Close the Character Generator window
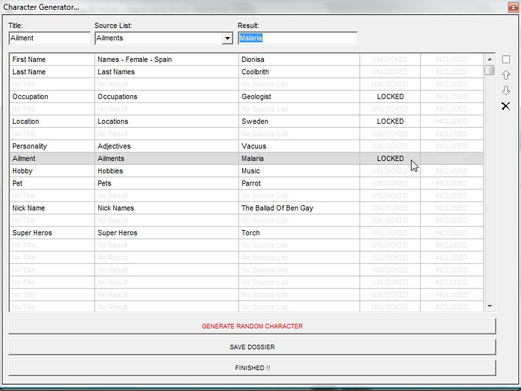521x391 pixels. click(x=512, y=7)
